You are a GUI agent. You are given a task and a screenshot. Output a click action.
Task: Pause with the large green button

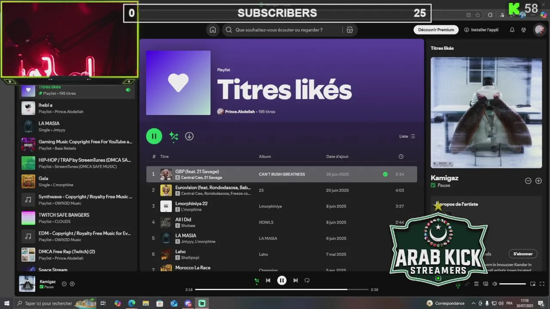pos(154,136)
